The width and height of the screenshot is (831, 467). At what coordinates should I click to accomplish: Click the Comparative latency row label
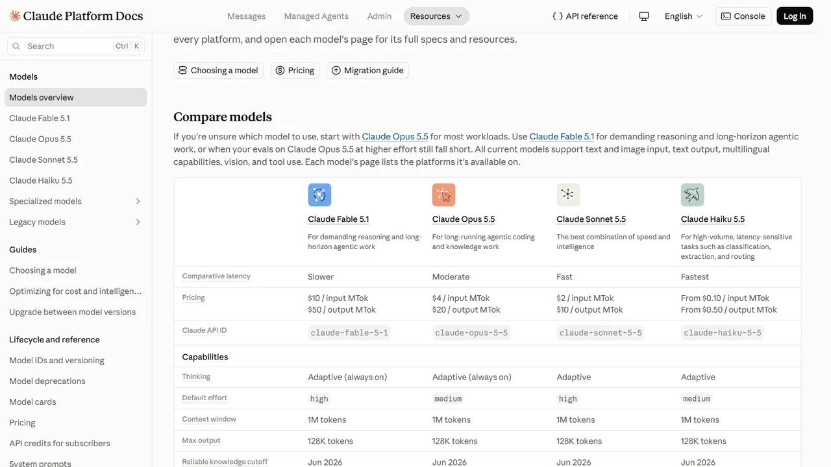pos(216,276)
